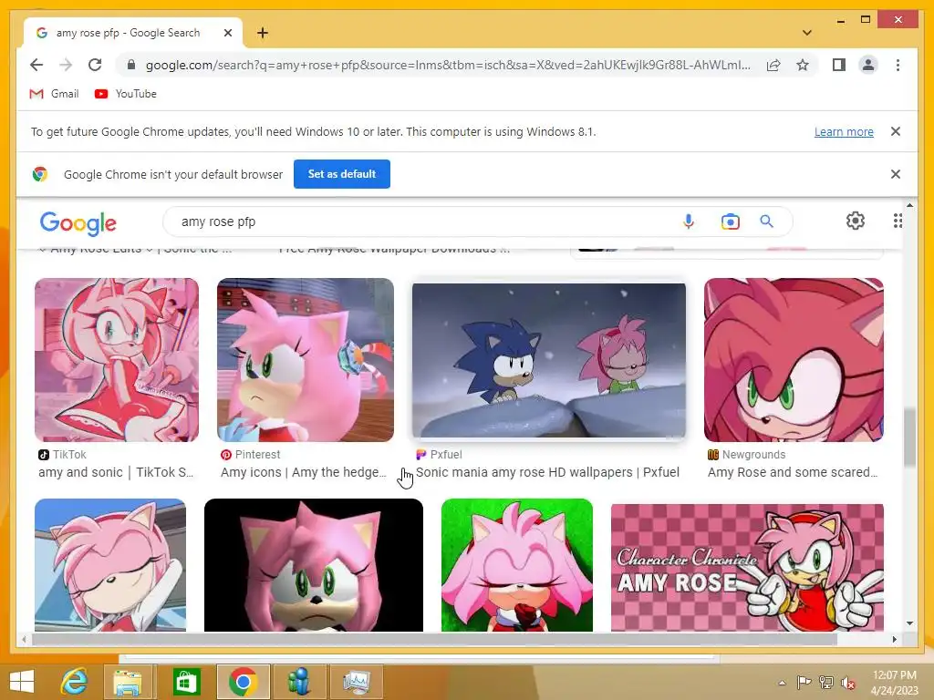Click 'Amy Rose and some scared...' caption

coord(793,472)
